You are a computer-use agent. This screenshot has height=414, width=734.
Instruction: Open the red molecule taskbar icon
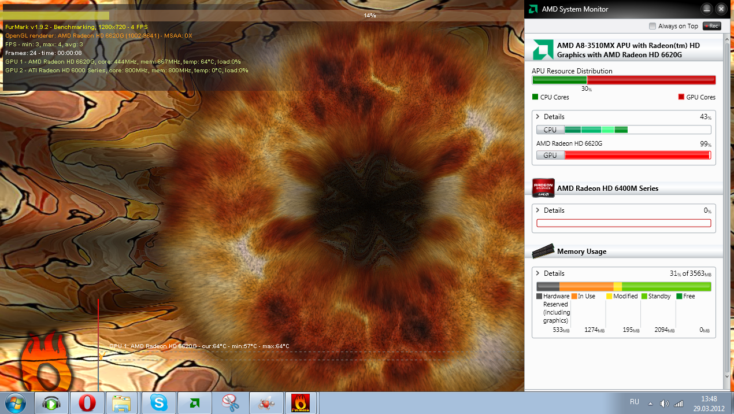pyautogui.click(x=266, y=402)
